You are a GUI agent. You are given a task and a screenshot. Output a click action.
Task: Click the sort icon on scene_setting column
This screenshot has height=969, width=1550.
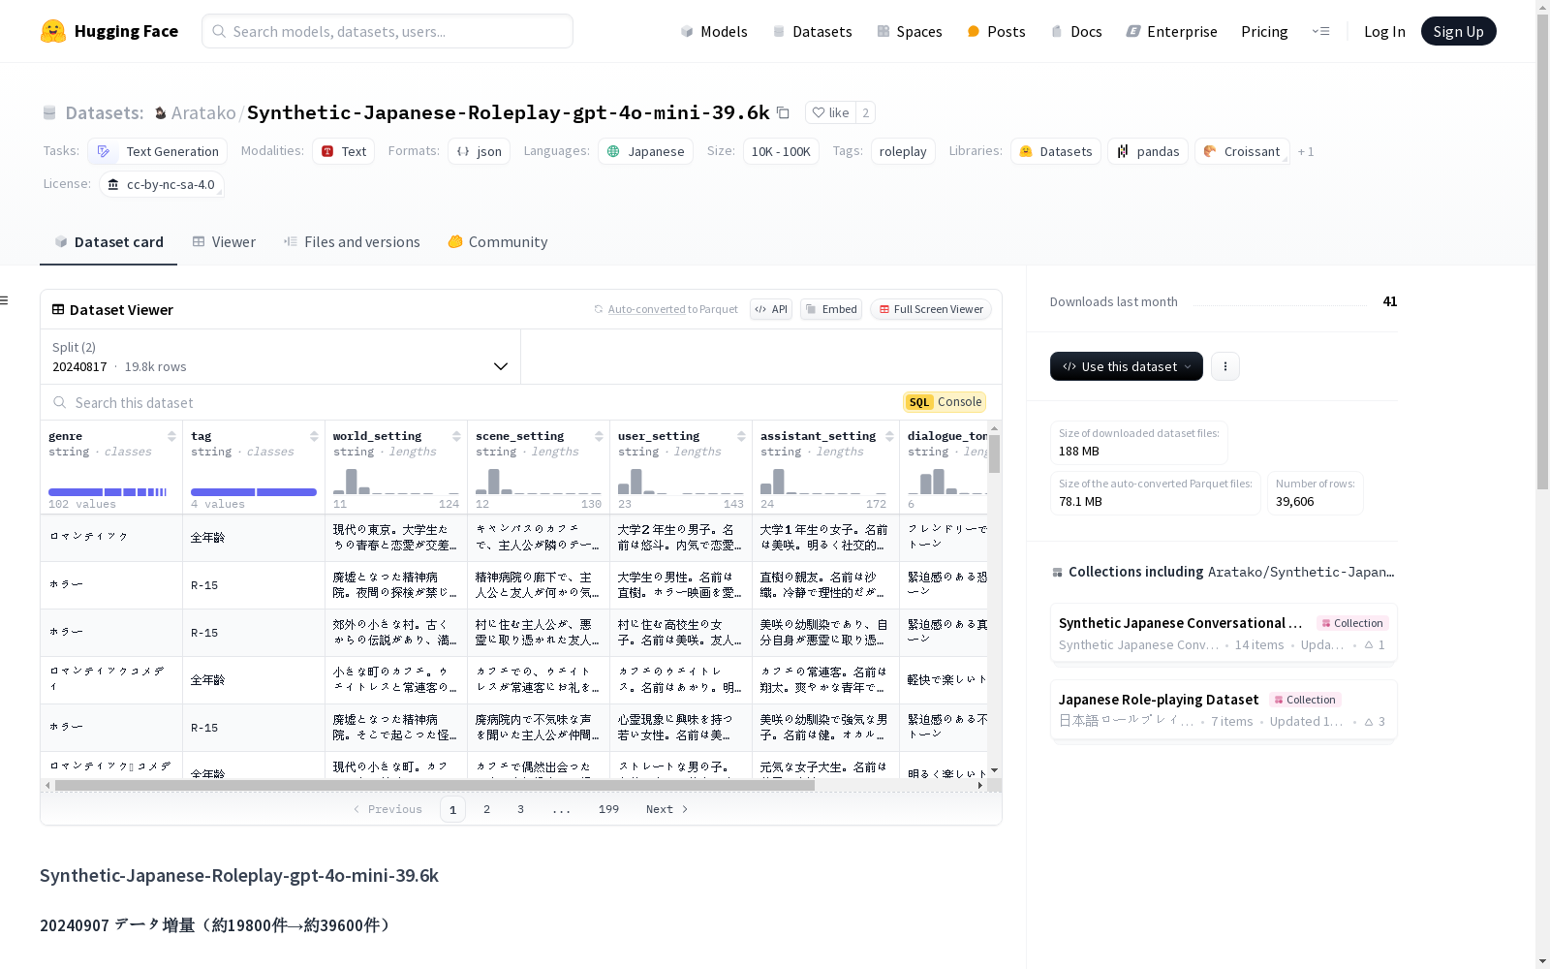pyautogui.click(x=599, y=436)
